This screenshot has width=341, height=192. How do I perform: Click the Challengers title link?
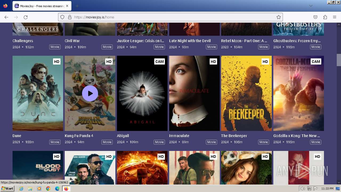point(23,41)
